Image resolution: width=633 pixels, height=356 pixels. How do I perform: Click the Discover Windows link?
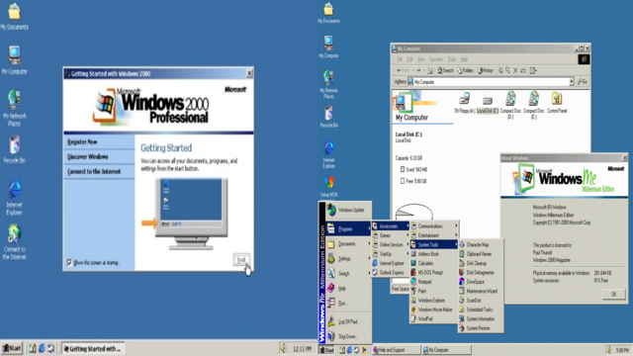tap(88, 156)
